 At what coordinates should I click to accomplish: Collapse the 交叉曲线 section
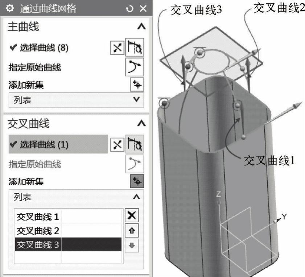pos(141,123)
